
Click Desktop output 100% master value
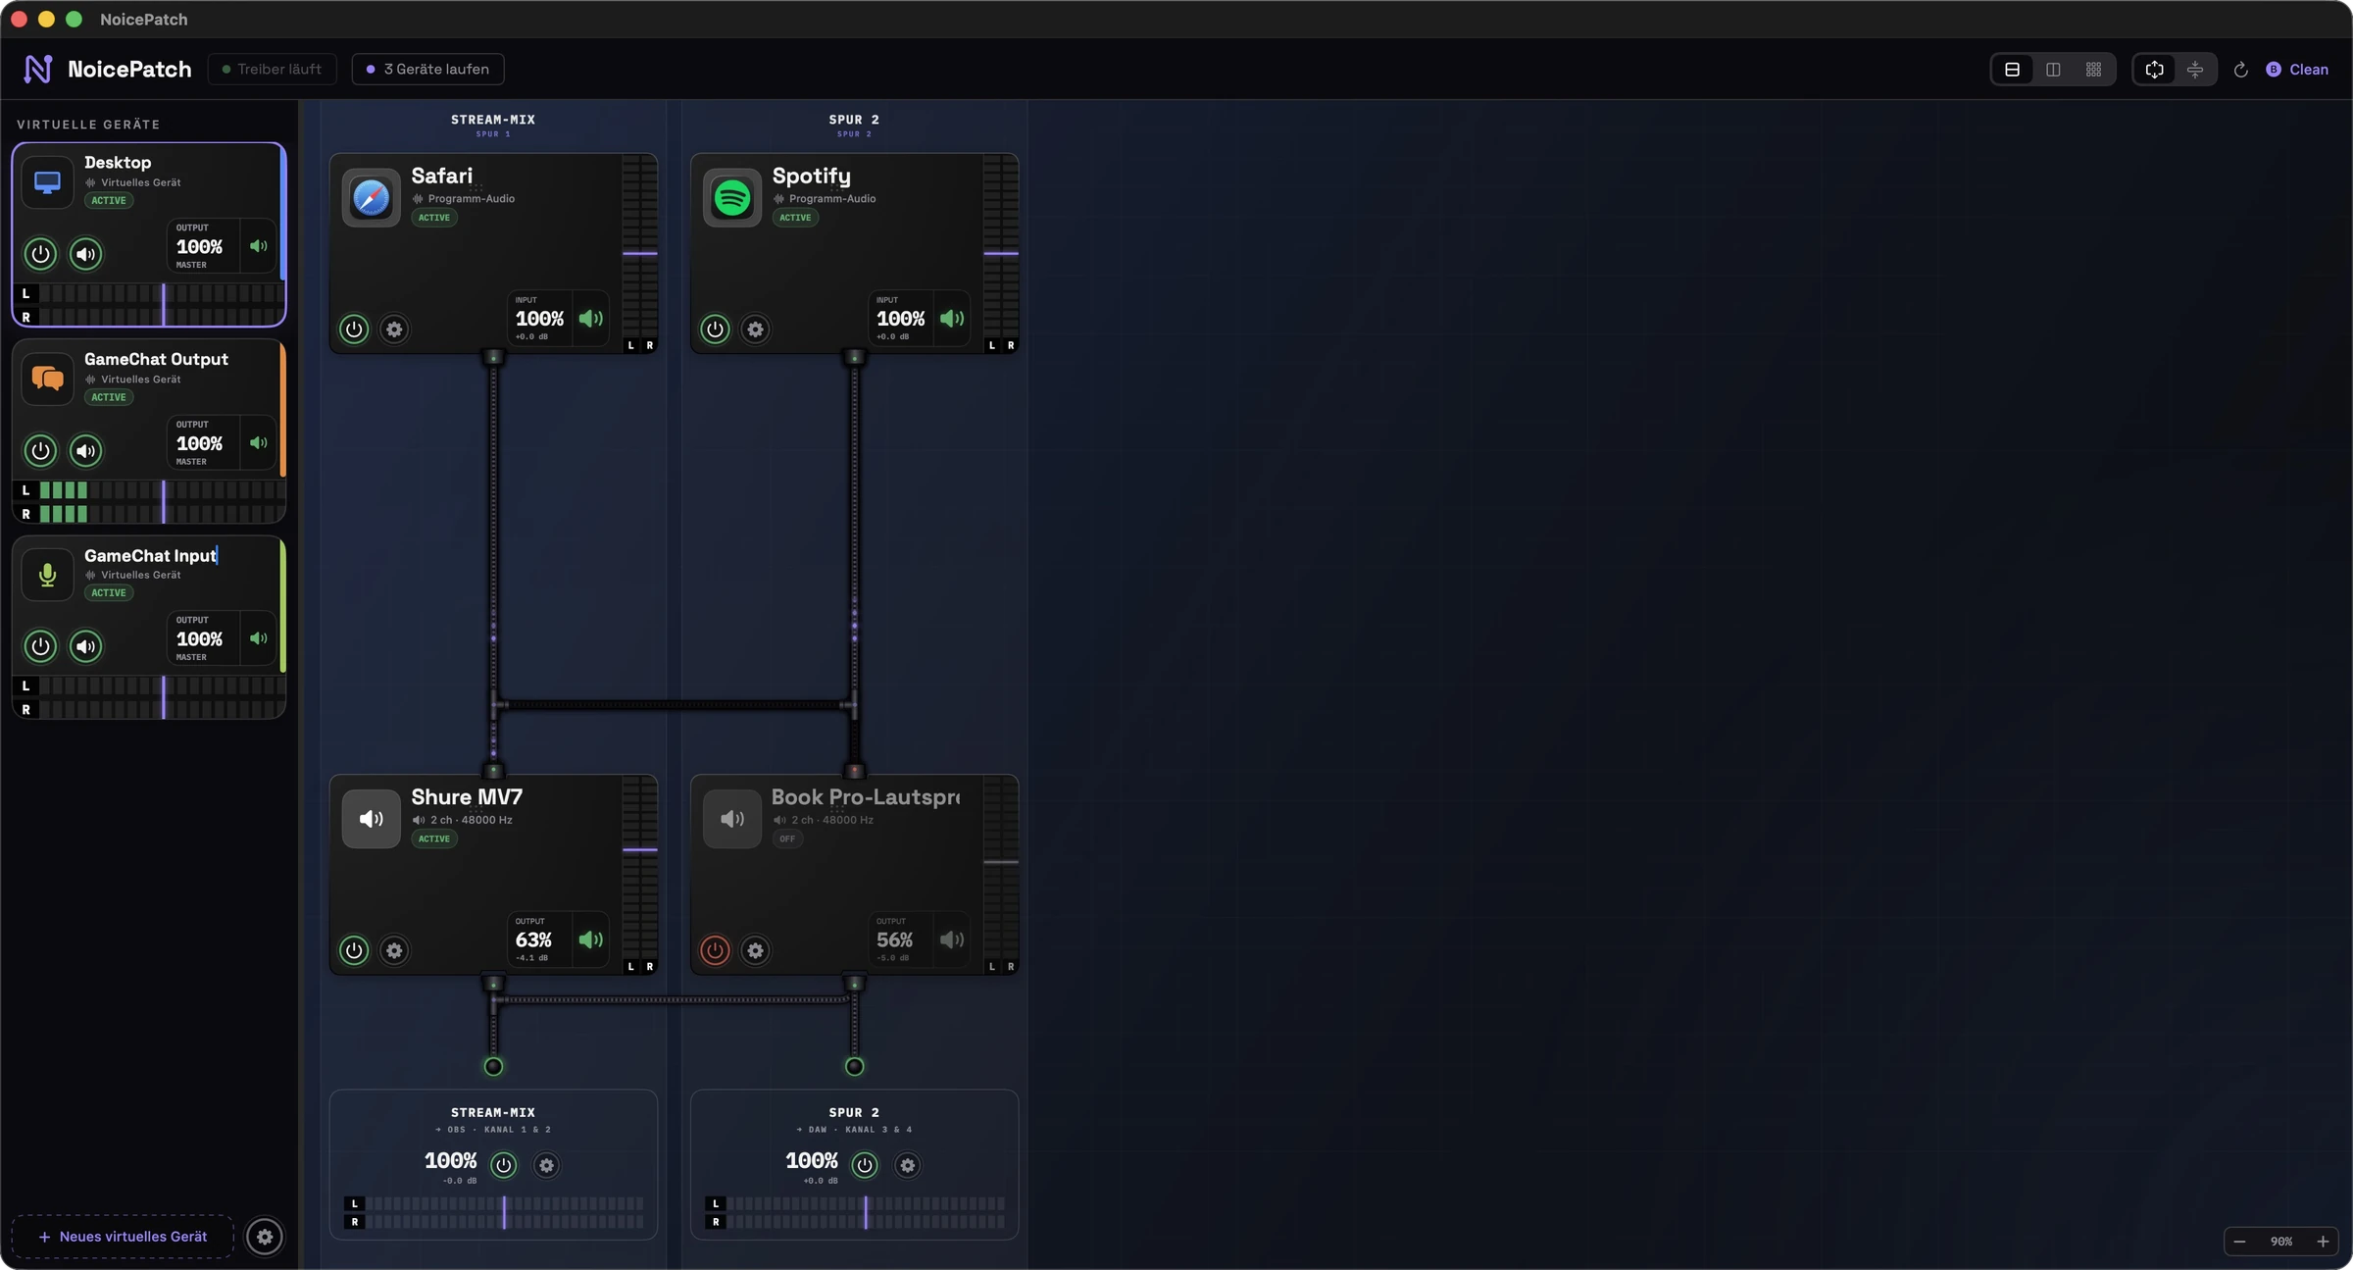tap(199, 246)
